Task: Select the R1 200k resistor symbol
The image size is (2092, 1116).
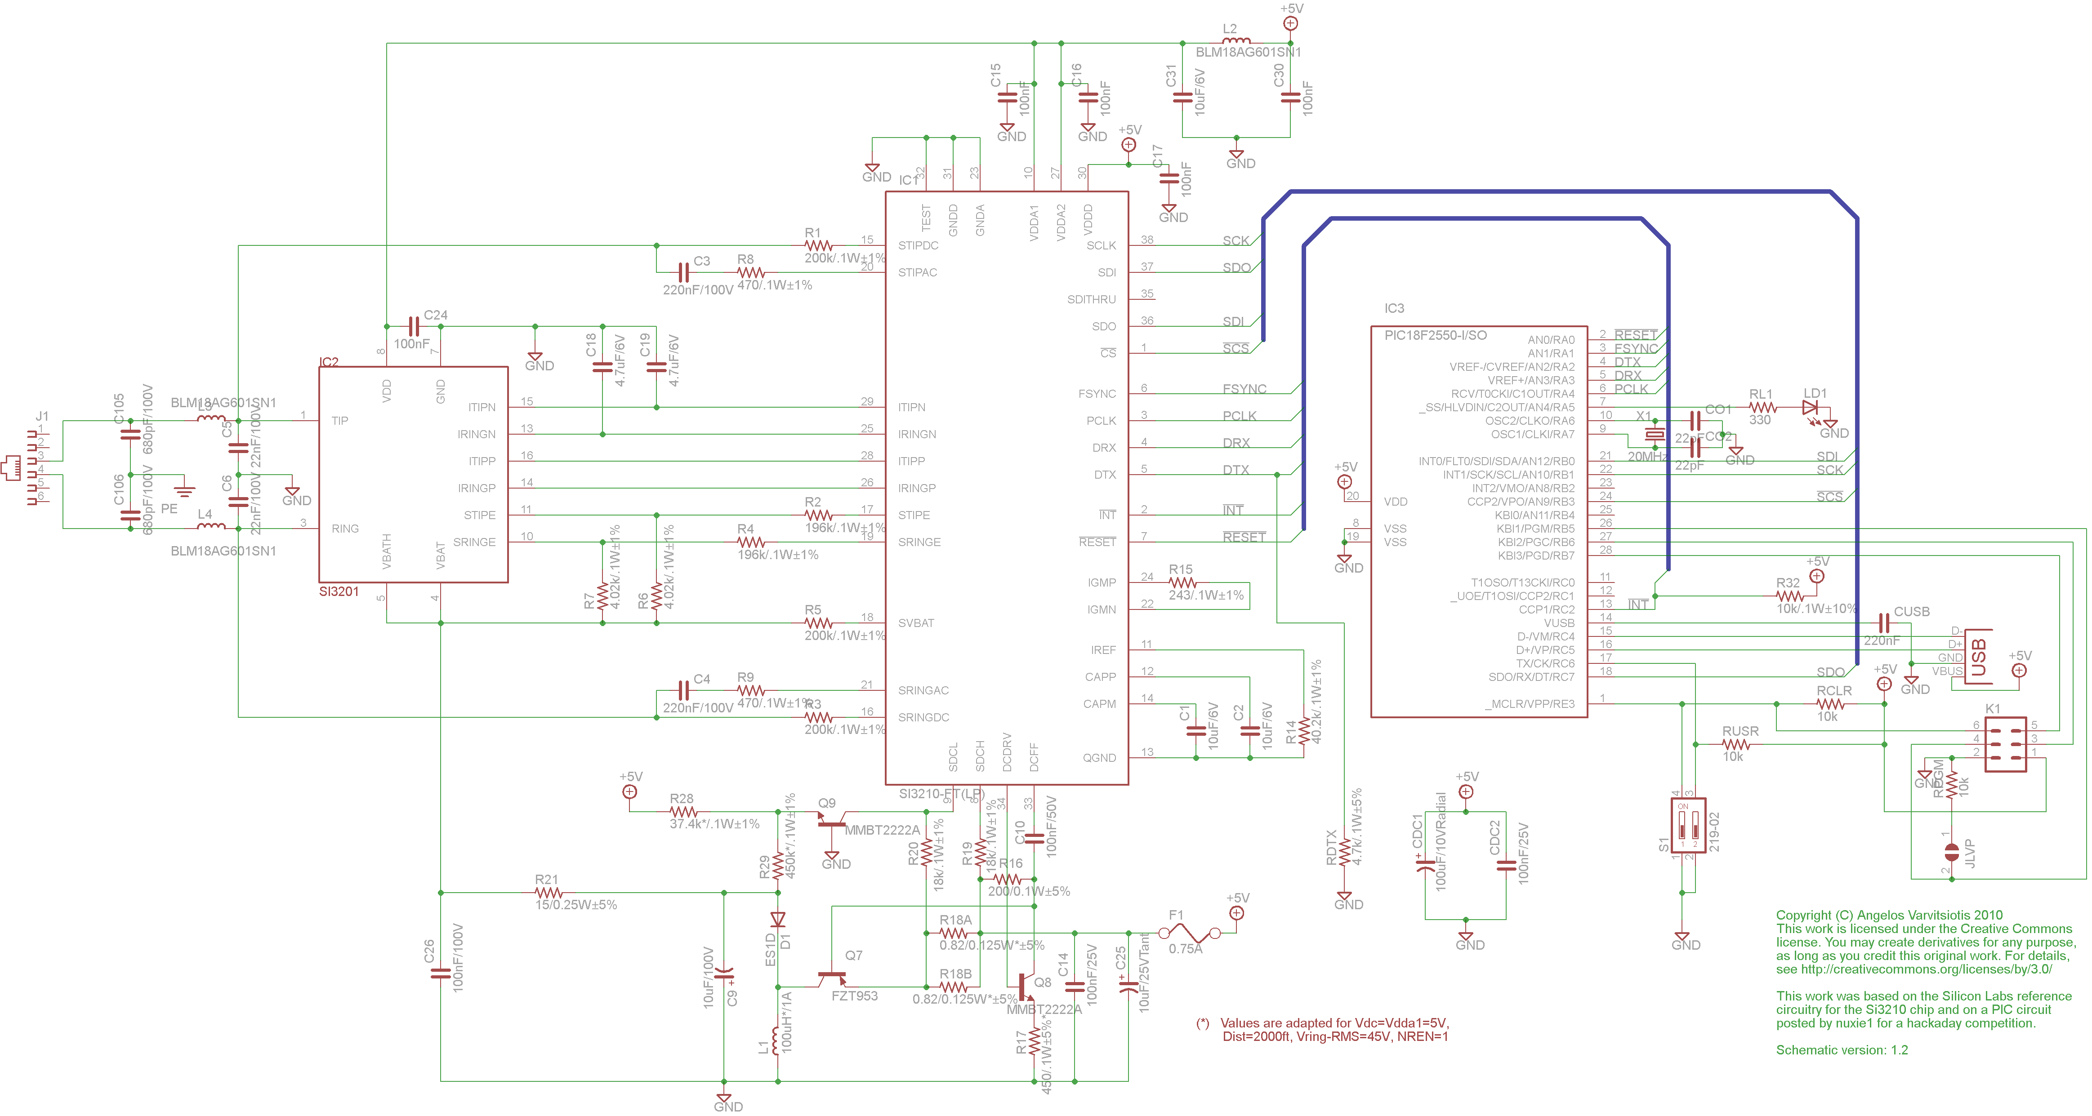Action: point(819,245)
